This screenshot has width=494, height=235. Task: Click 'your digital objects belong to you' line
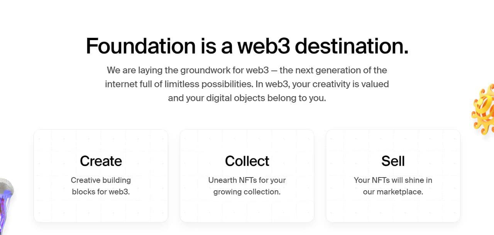tap(247, 98)
